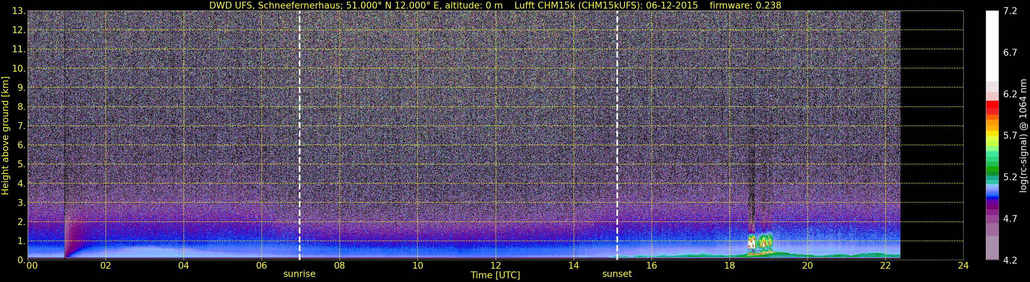Image resolution: width=1030 pixels, height=282 pixels.
Task: Click the black no-data region after 22:20
Action: click(x=932, y=136)
